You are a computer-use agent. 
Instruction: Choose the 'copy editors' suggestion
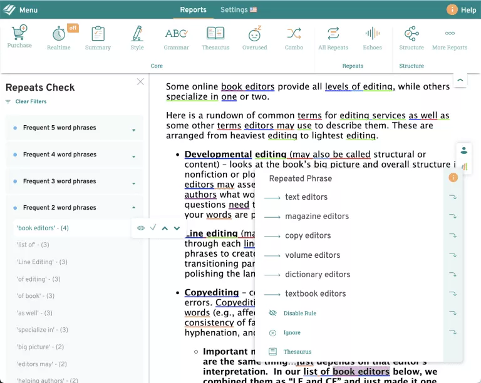pos(308,236)
